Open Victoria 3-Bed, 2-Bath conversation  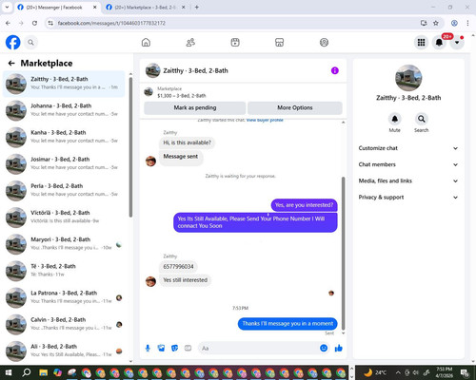[x=64, y=218]
